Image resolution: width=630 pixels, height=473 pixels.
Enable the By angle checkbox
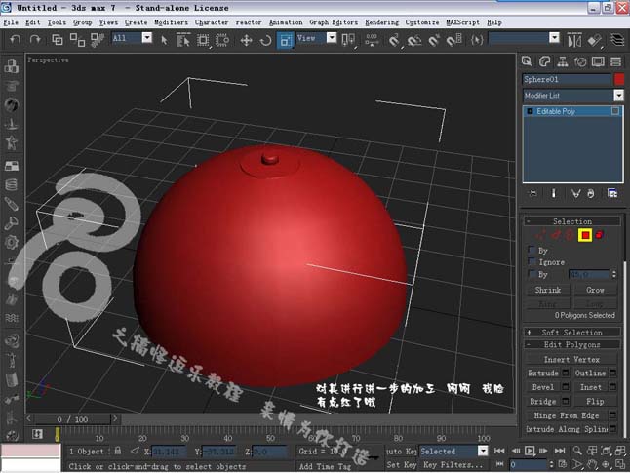click(532, 274)
